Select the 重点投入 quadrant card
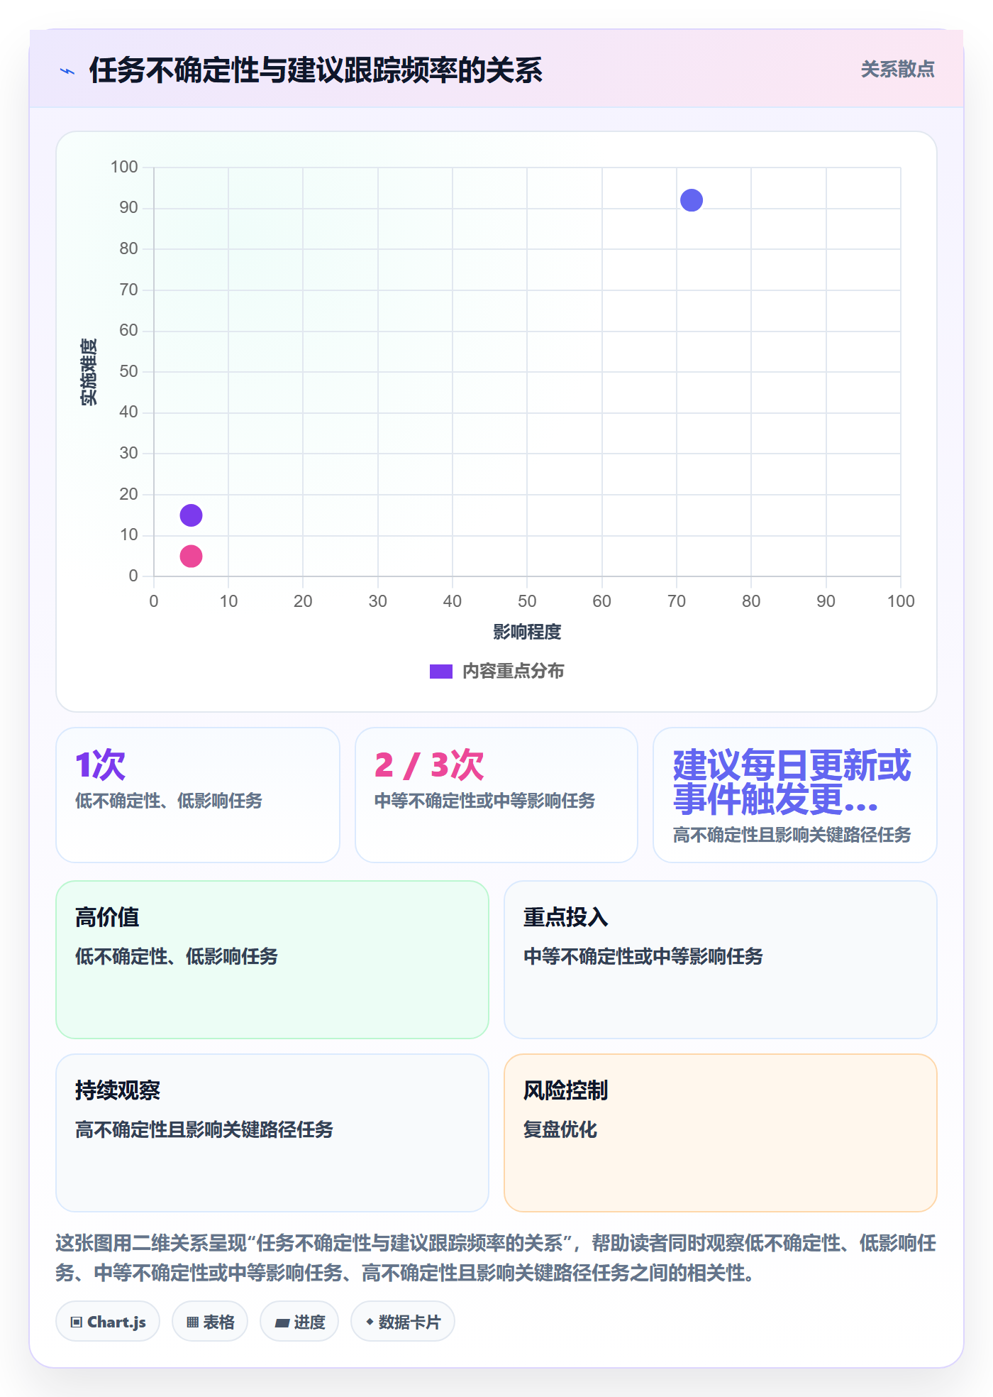Screen dimensions: 993x1397 tap(721, 960)
